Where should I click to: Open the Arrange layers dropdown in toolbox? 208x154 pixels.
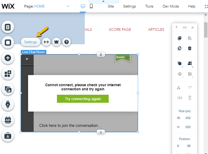(x=179, y=63)
